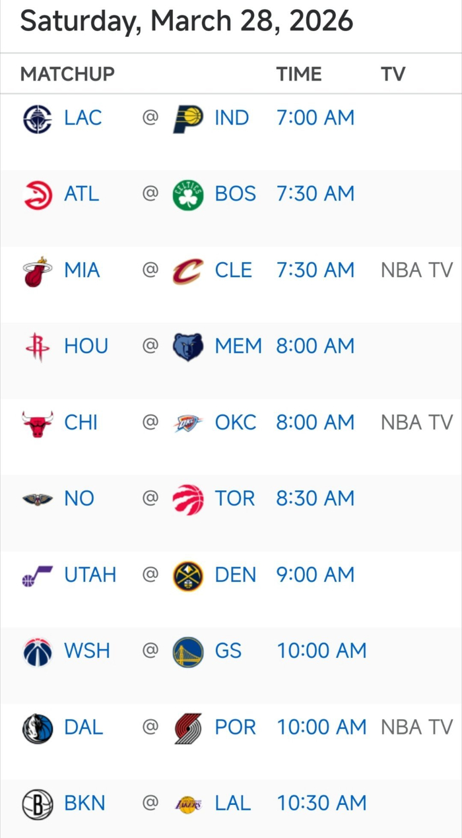Open the 8:30 AM NO-TOR game link

315,499
